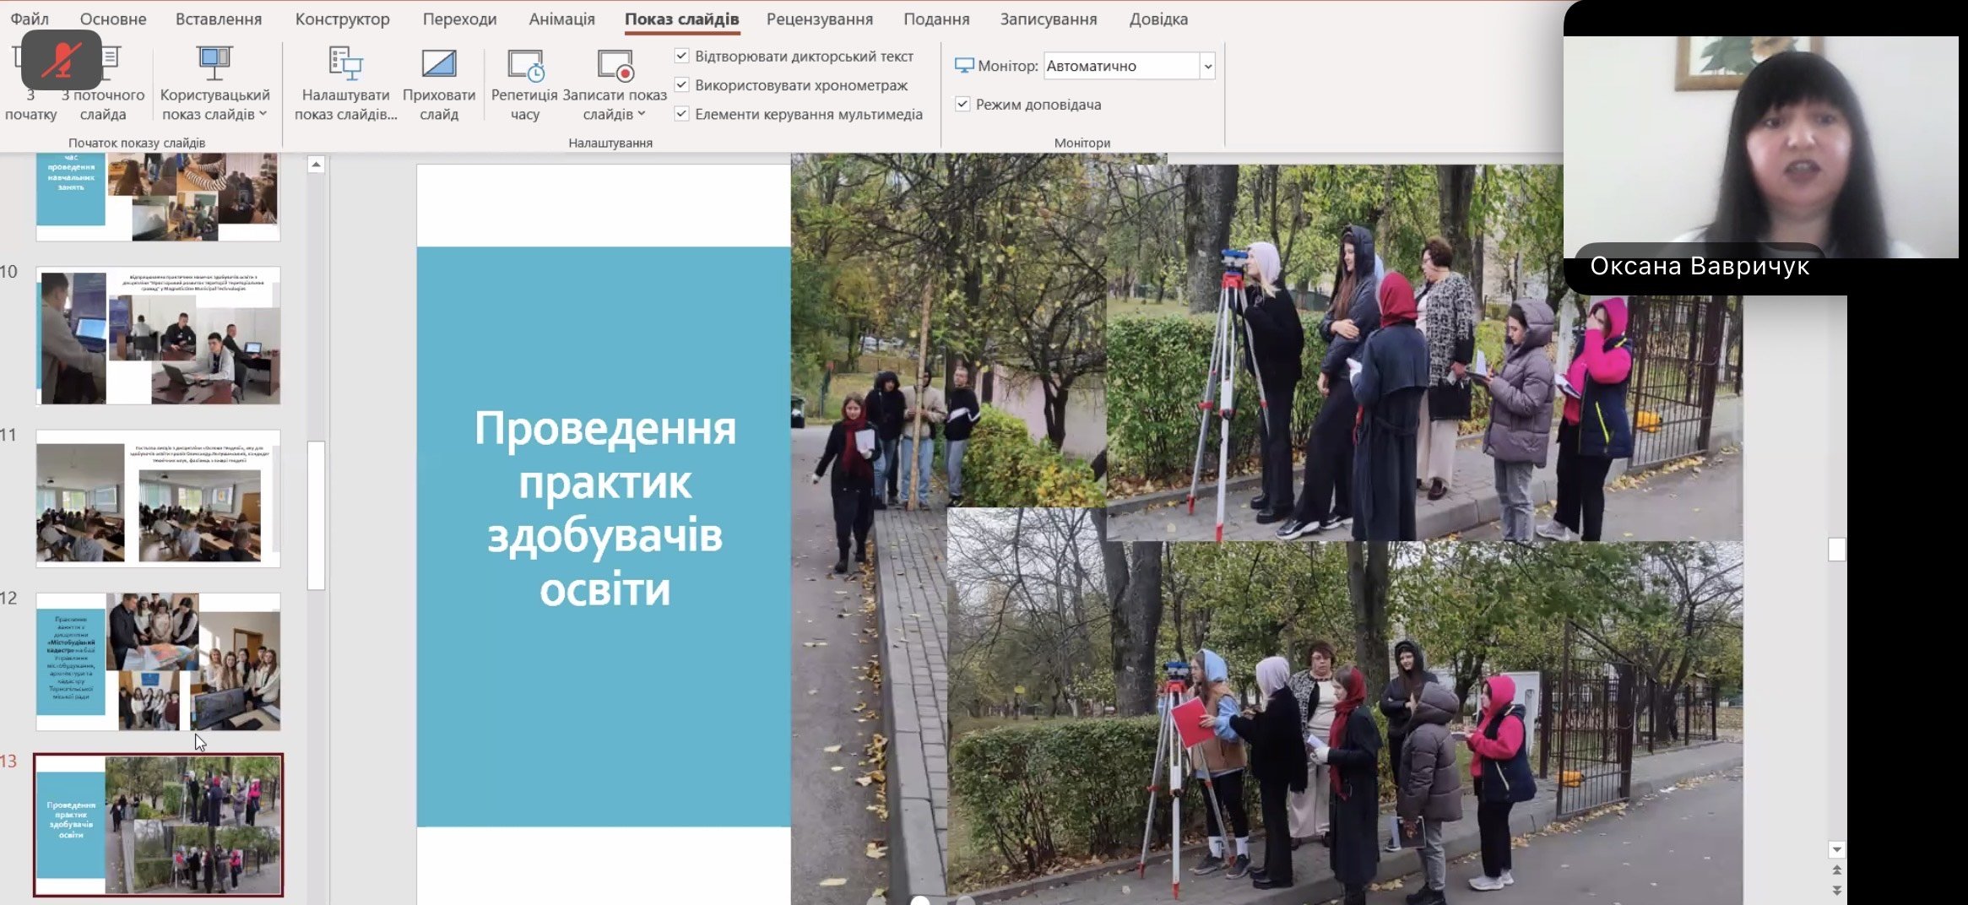Open slide show setup settings icon

click(345, 63)
